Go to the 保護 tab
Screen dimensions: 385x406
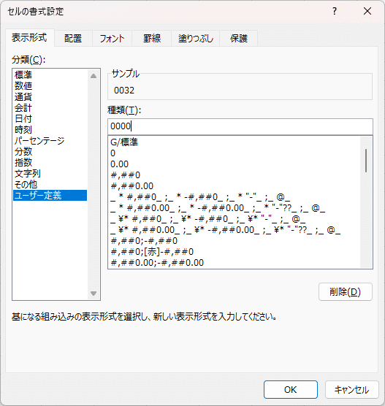tap(239, 39)
